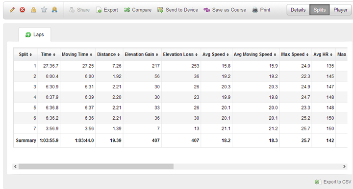This screenshot has height=189, width=353.
Task: Sort by the Moving Time column
Action: coord(77,54)
